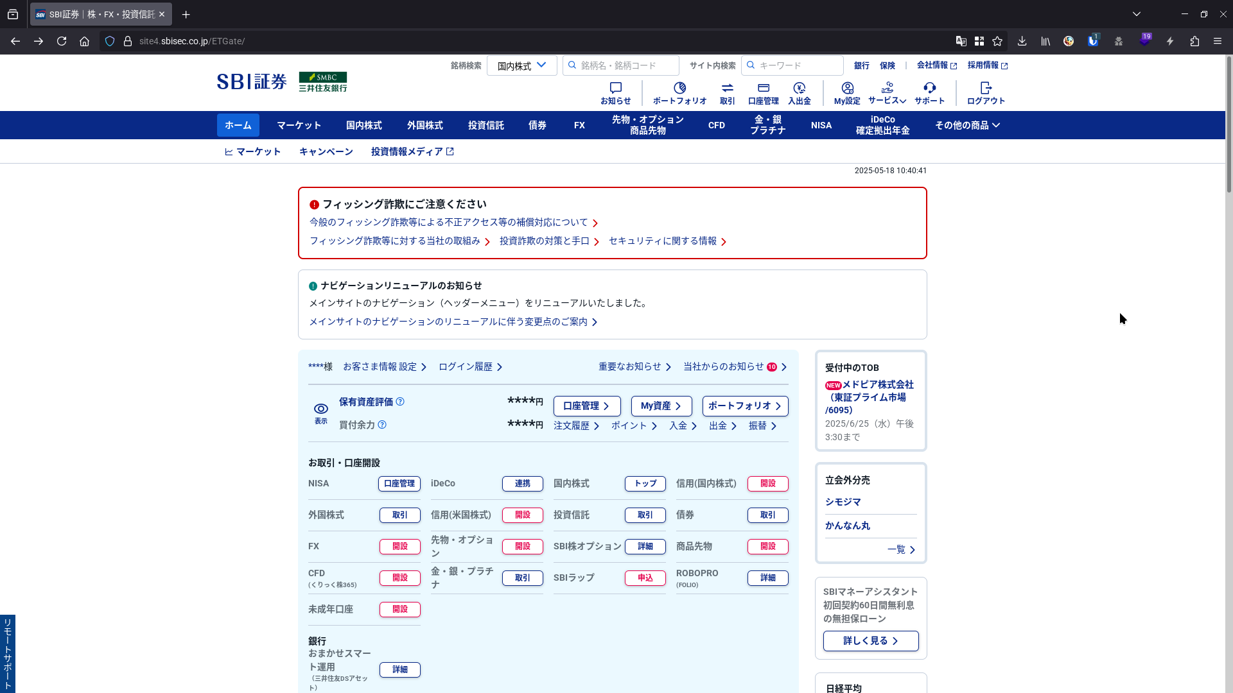
Task: Open the 投資信託 nav tab
Action: pyautogui.click(x=486, y=125)
